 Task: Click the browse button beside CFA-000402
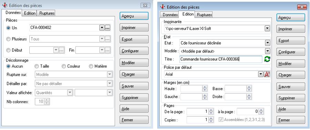tap(107, 28)
